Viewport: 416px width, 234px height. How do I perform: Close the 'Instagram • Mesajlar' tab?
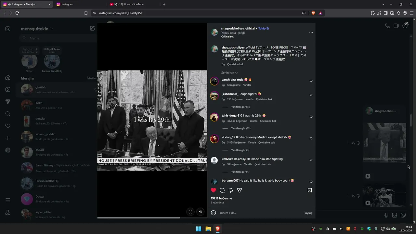(x=49, y=4)
